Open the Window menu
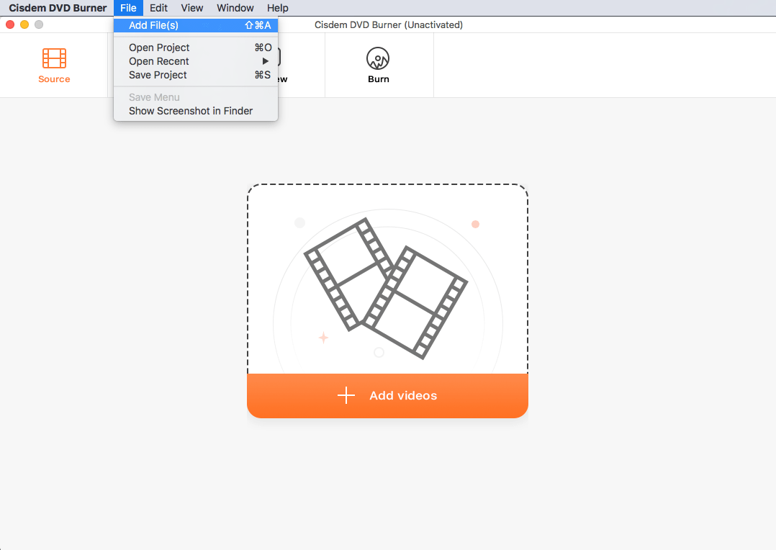776x550 pixels. click(235, 8)
